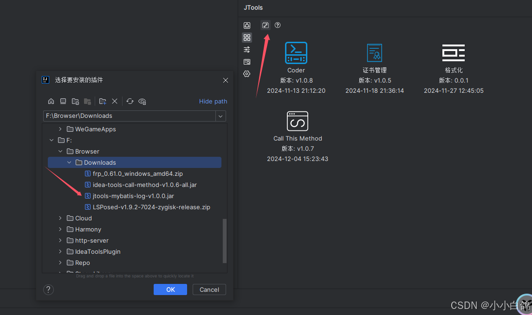This screenshot has height=315, width=532.
Task: Click the F:\Browser\Downloads path field
Action: [129, 116]
